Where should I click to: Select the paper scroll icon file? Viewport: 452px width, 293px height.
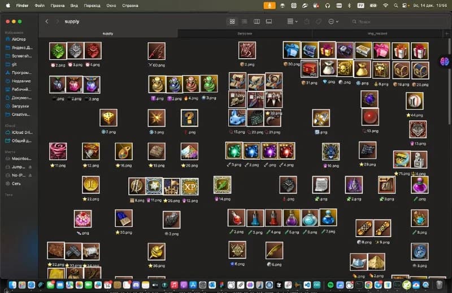(x=321, y=185)
